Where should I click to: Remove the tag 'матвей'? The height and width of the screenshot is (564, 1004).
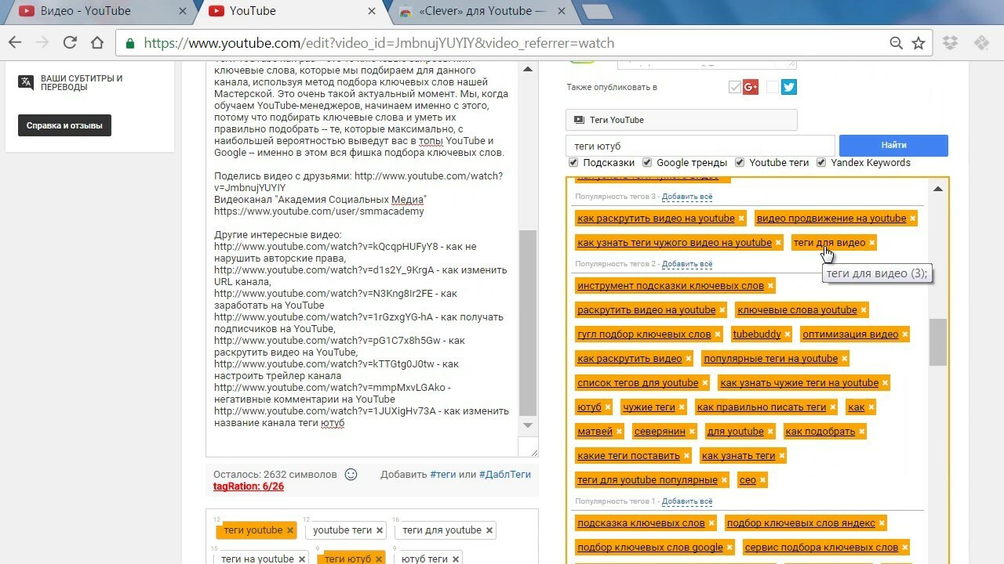click(x=619, y=432)
